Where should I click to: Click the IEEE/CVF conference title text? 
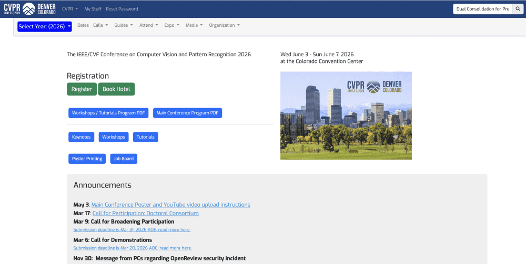(159, 54)
